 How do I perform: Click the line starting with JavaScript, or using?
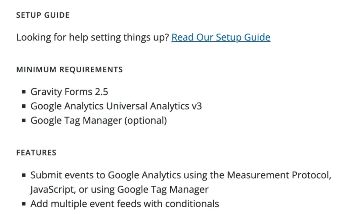pos(119,190)
